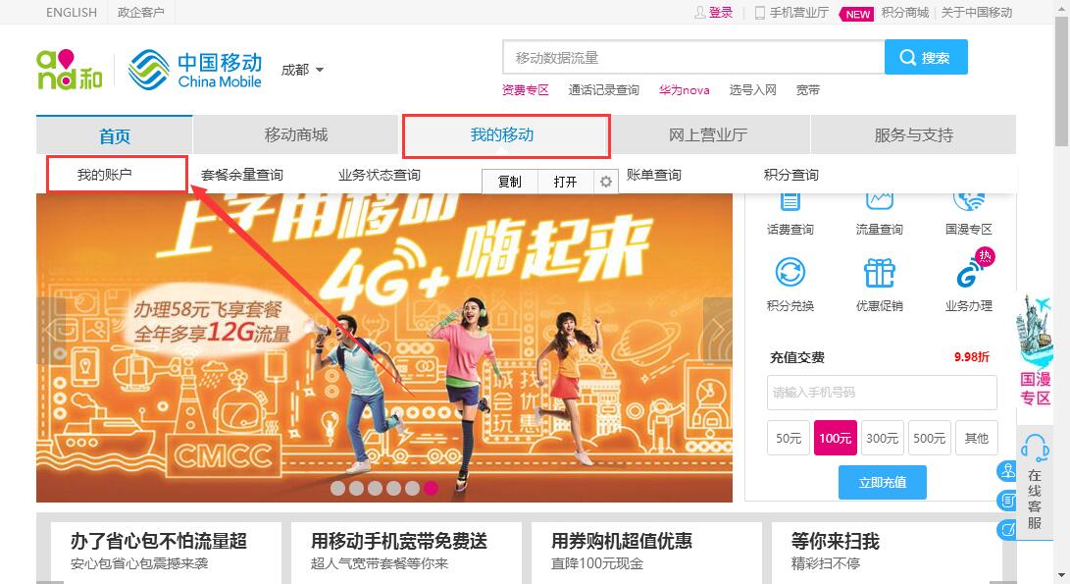Expand the 成都 city dropdown
Image resolution: width=1070 pixels, height=584 pixels.
302,70
